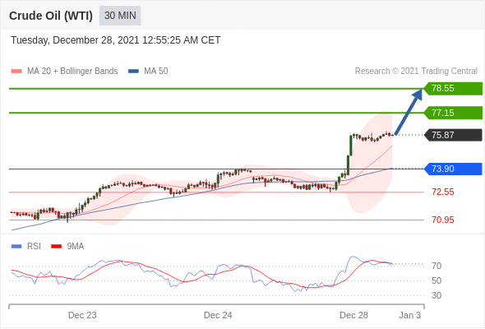Click the Research © 2021 Trading Central credit
The image size is (485, 329).
[416, 71]
